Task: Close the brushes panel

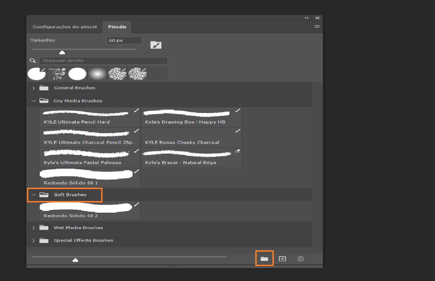Action: (317, 18)
